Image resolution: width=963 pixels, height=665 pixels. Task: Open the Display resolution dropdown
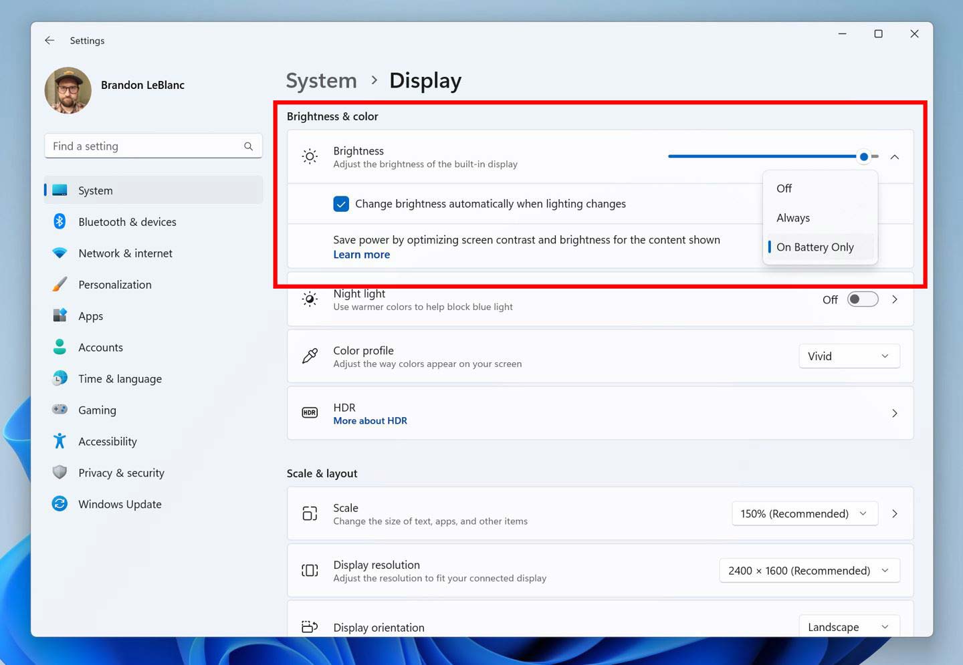click(x=809, y=570)
